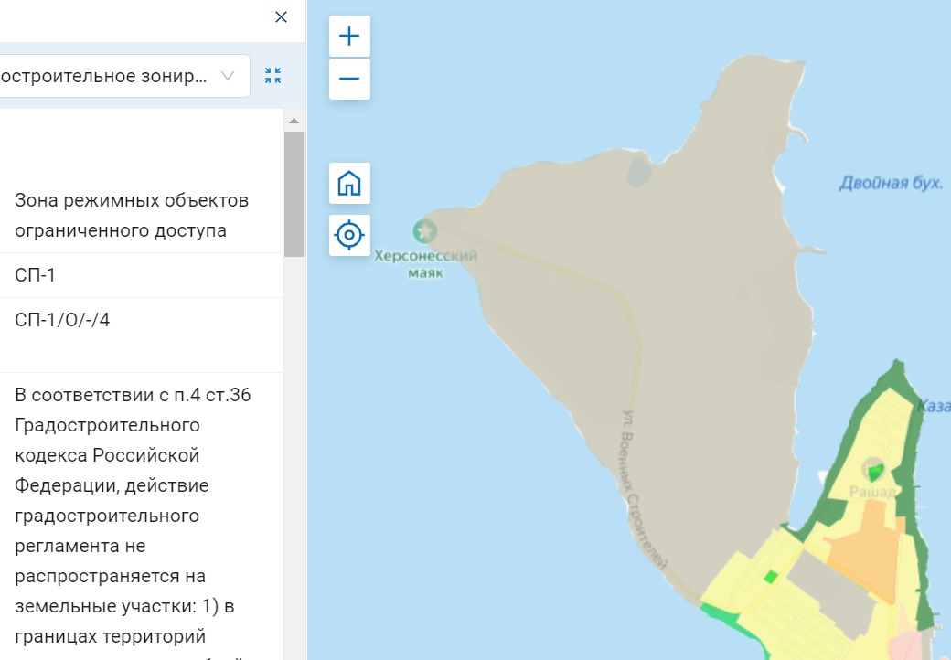Return map to home extent
The image size is (951, 660).
tap(349, 183)
